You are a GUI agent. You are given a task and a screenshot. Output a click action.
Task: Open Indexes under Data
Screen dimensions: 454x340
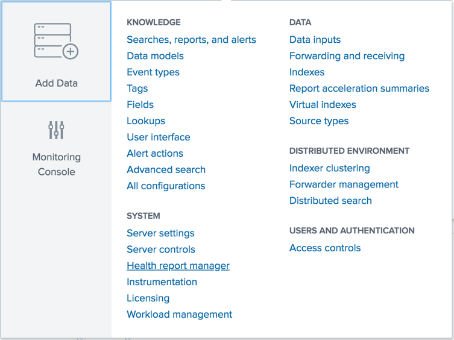[x=307, y=72]
